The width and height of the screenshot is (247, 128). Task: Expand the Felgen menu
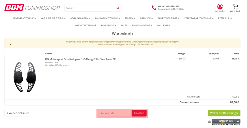click(x=130, y=18)
